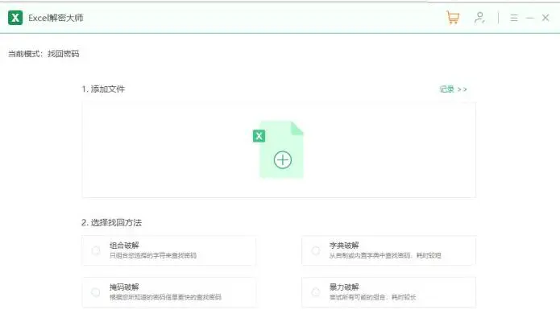Click the description under 掩码破解
560x318 pixels.
coord(165,297)
